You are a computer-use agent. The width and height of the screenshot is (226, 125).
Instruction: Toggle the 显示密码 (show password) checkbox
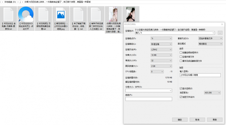pyautogui.click(x=181, y=89)
